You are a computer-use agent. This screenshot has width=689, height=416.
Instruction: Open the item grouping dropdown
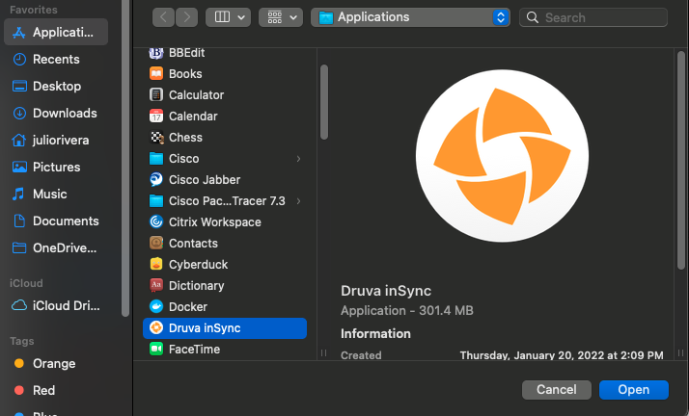[281, 17]
